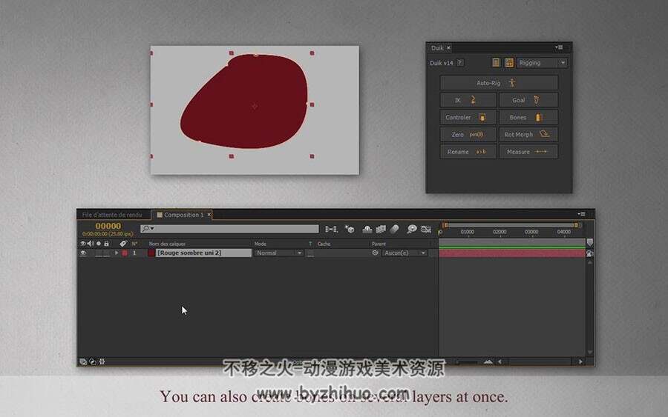Click the top-center mask handle of shape
The width and height of the screenshot is (668, 417).
232,53
